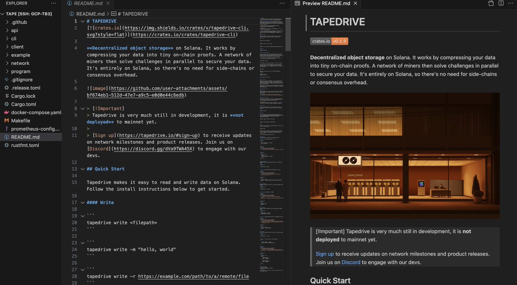Open Explorer More Actions ellipsis menu

click(53, 3)
